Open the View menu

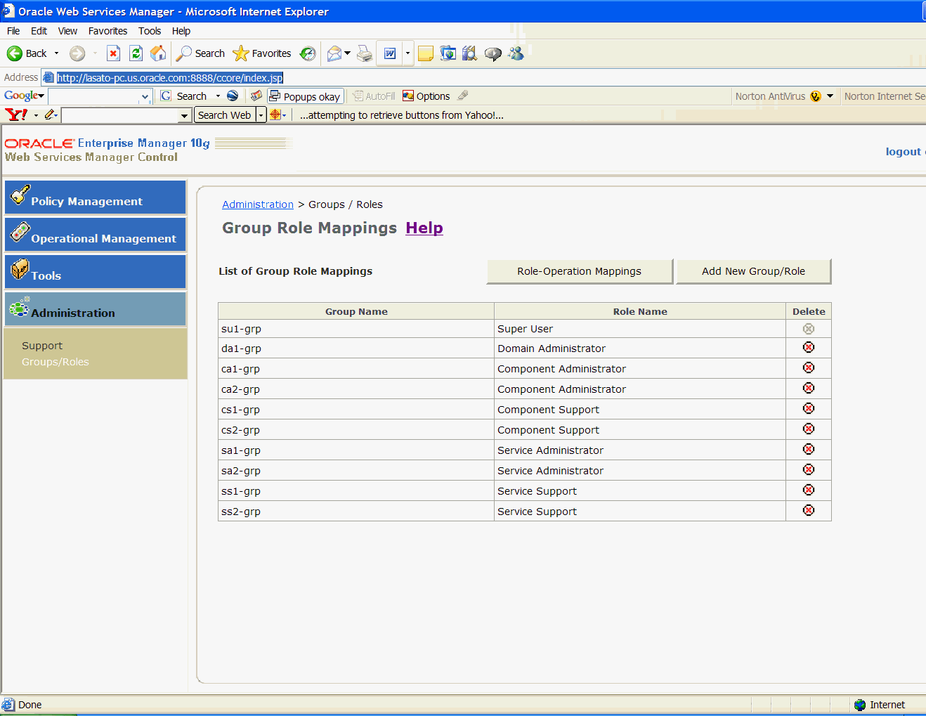point(67,31)
